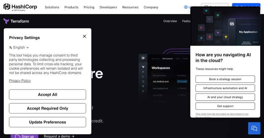Click the Accept All button
Screen dimensions: 264x138
[48, 95]
